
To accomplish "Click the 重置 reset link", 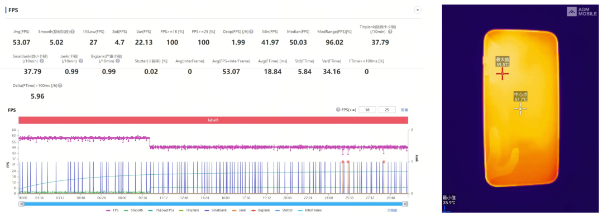I will tap(404, 110).
